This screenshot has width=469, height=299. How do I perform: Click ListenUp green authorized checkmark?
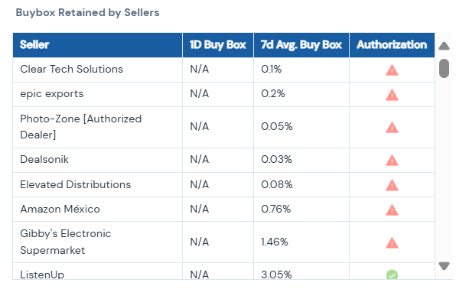[x=392, y=275]
